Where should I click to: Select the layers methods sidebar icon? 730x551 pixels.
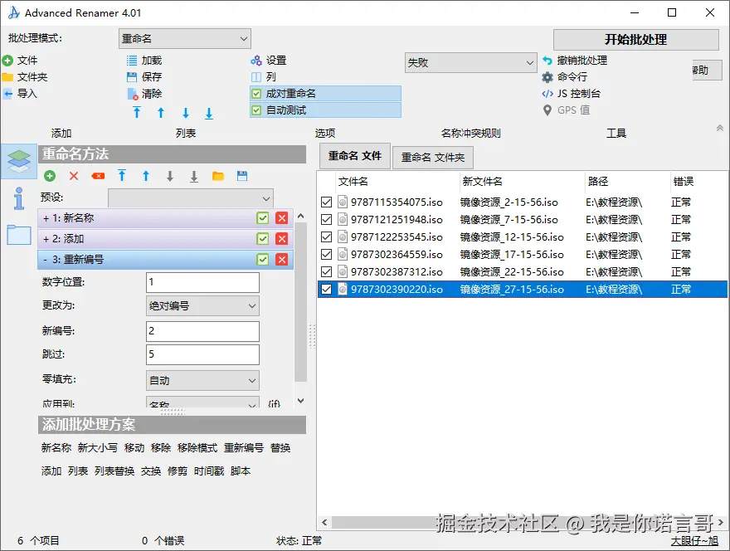(19, 161)
